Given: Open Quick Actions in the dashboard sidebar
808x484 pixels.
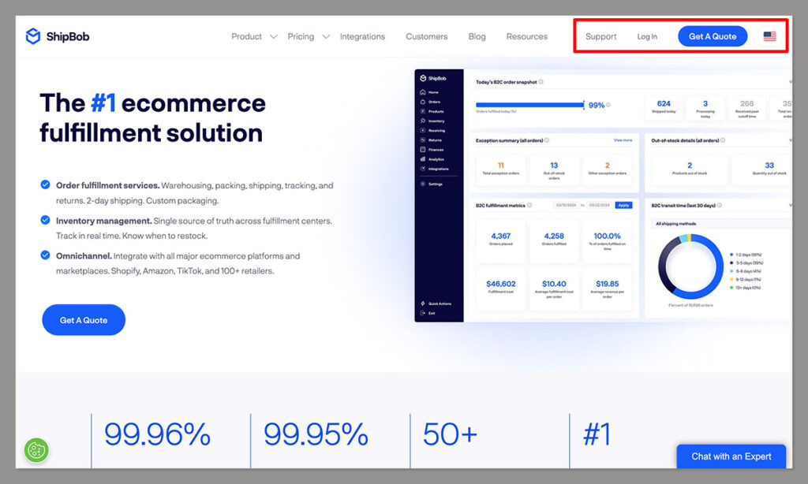Looking at the screenshot, I should point(436,303).
